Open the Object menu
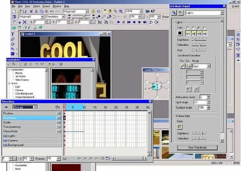 click(x=37, y=6)
